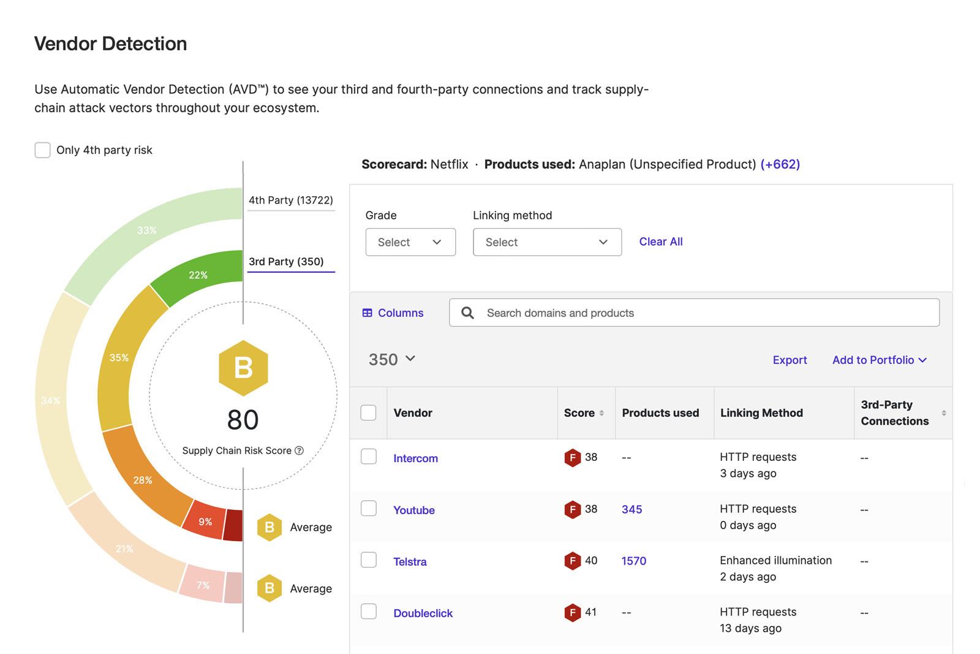This screenshot has width=980, height=654.
Task: Toggle the select-all vendors checkbox
Action: coord(368,413)
